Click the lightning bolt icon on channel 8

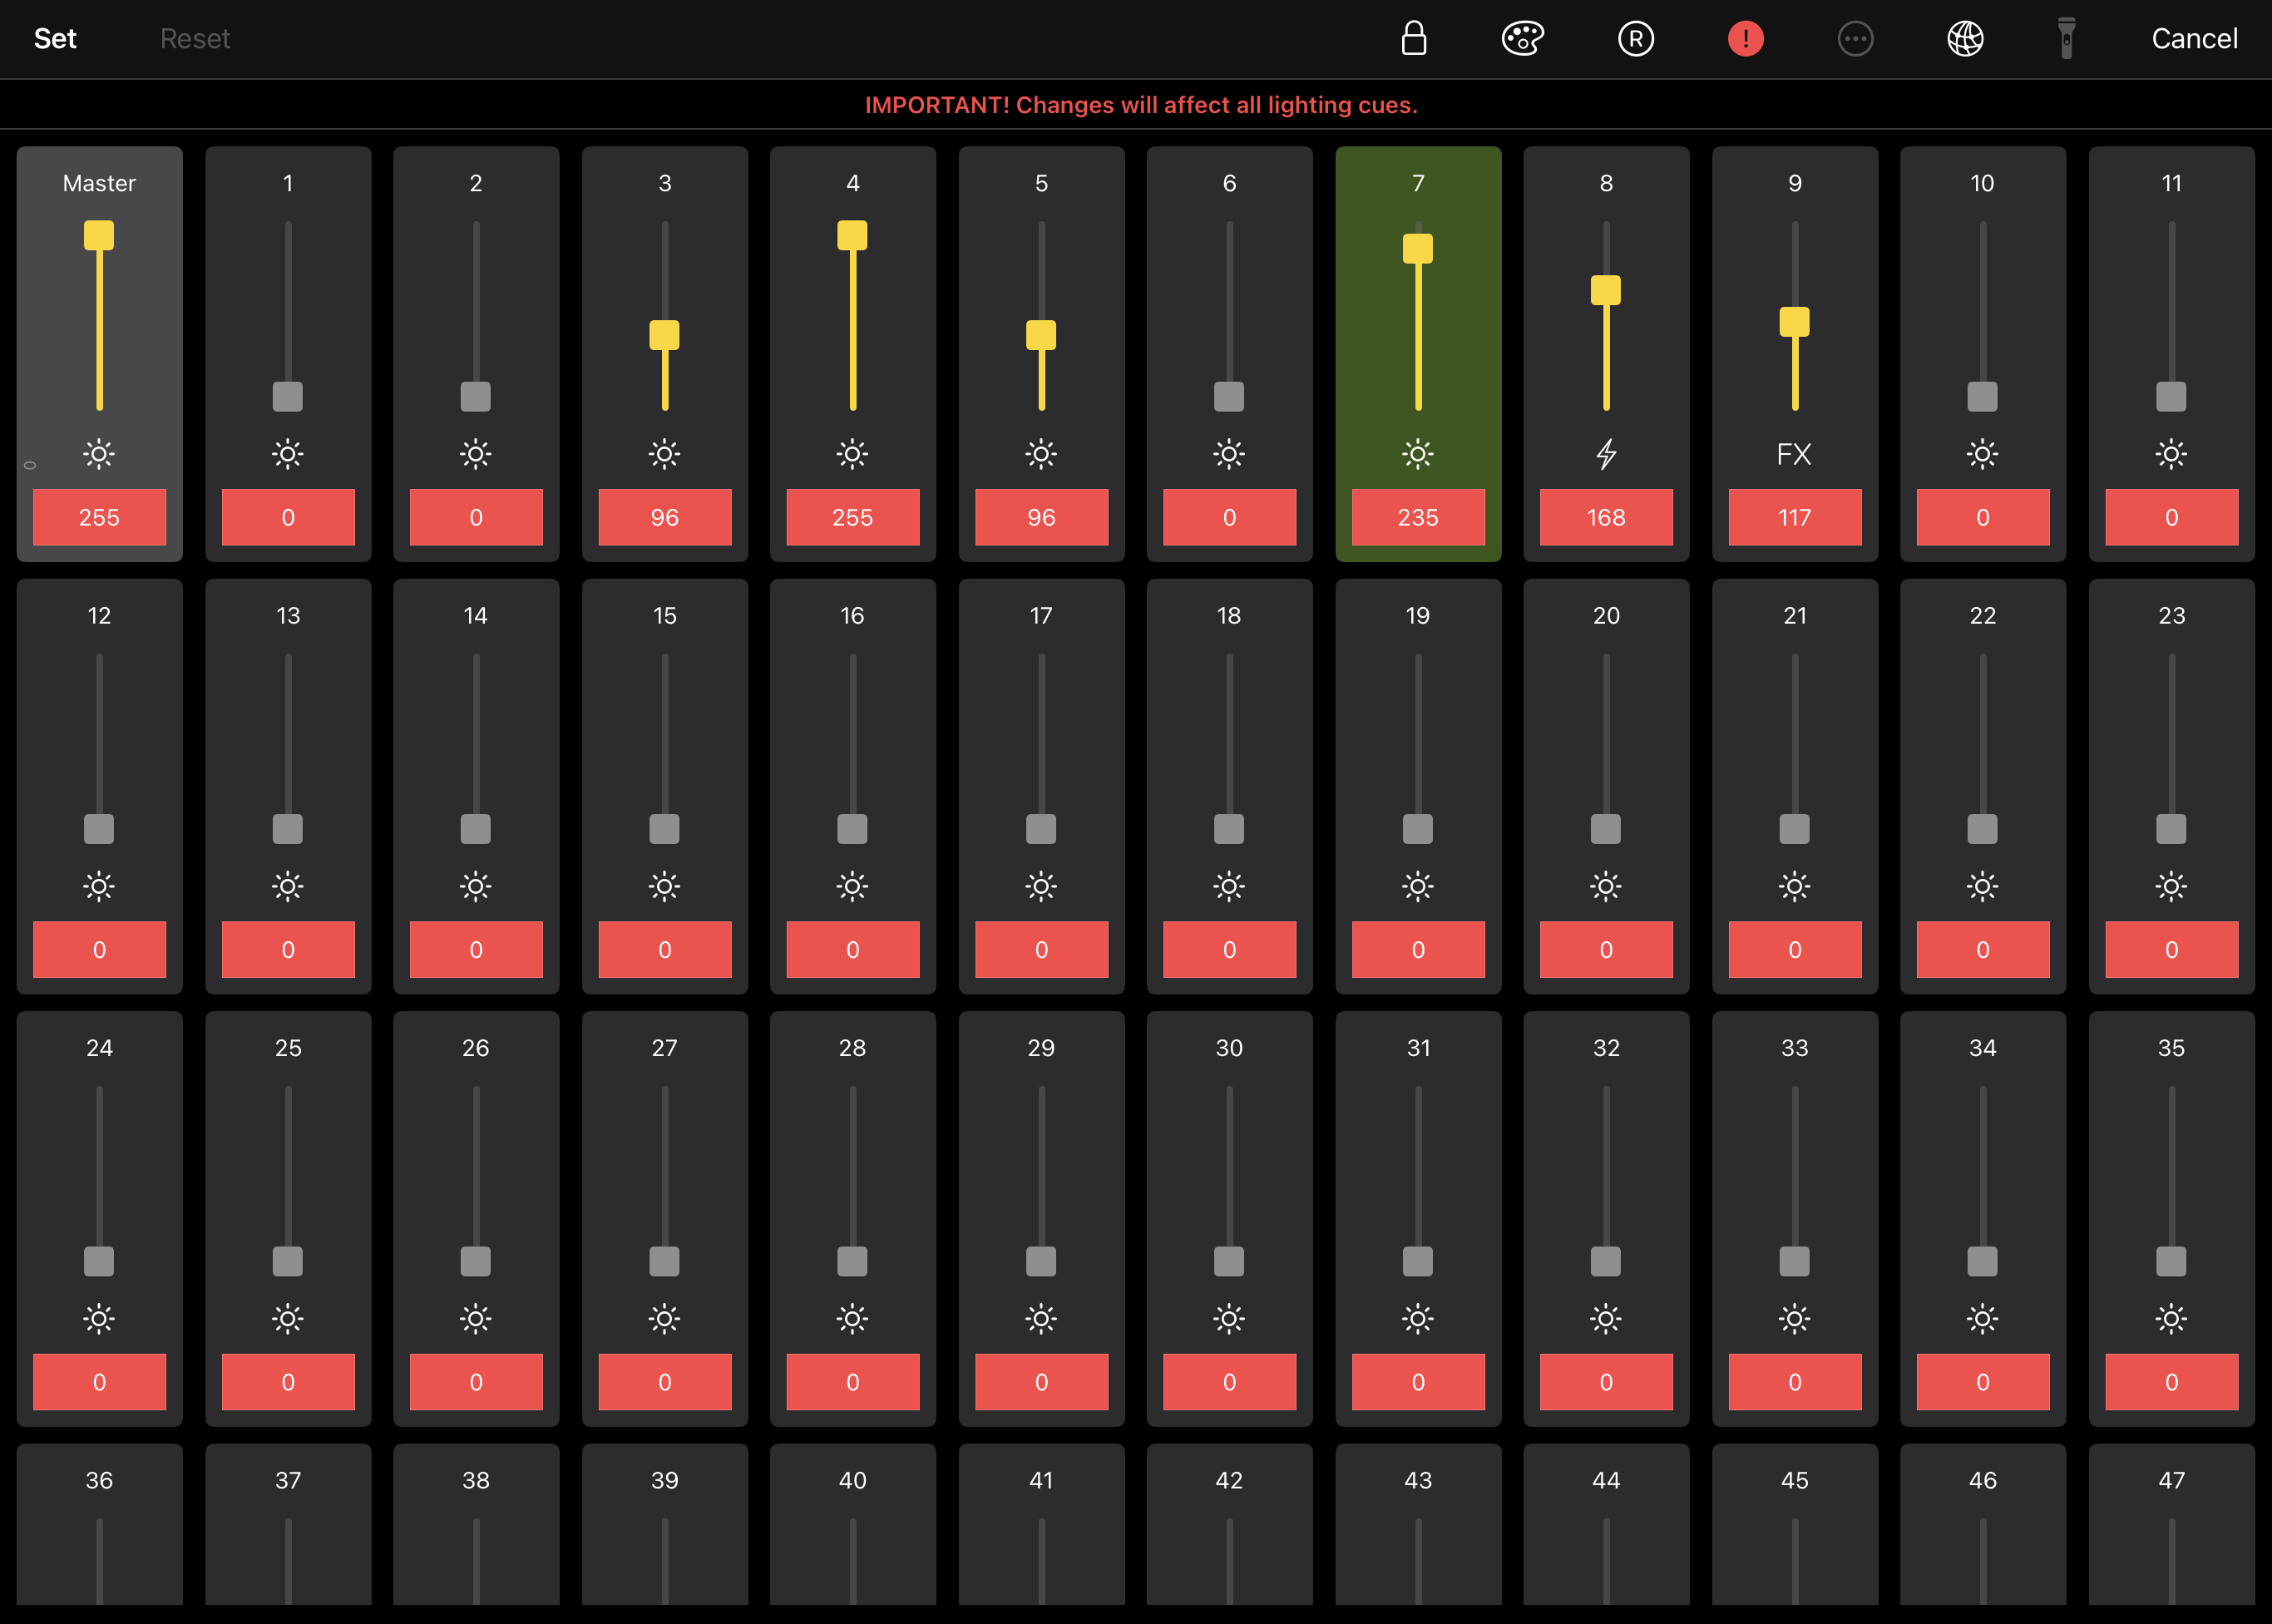point(1606,454)
